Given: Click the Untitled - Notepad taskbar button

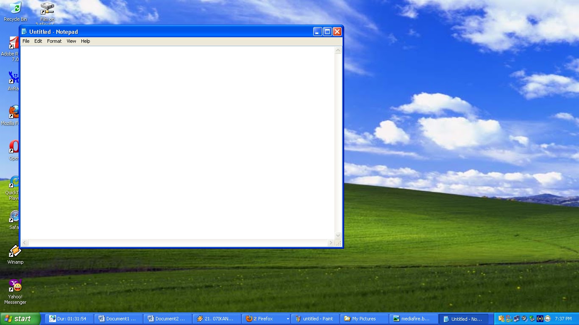Looking at the screenshot, I should click(463, 319).
